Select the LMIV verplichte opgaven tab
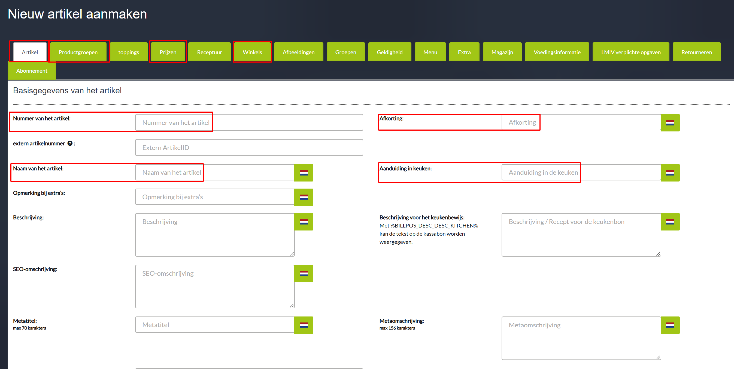This screenshot has width=734, height=369. pyautogui.click(x=630, y=52)
